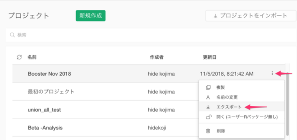
Task: Sort by the 作成者 column header
Action: pos(157,57)
